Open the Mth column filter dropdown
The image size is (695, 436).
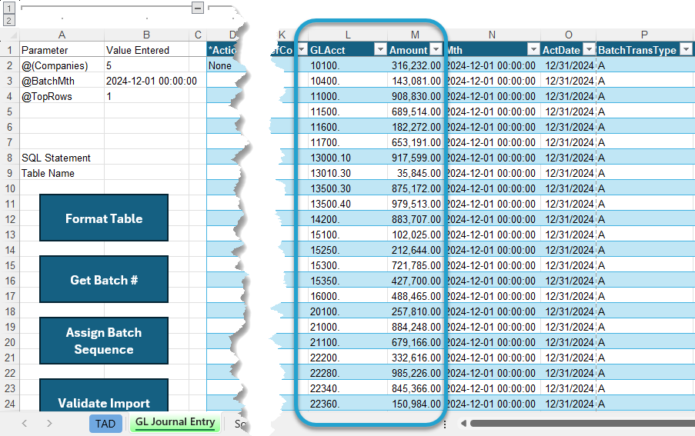click(534, 49)
